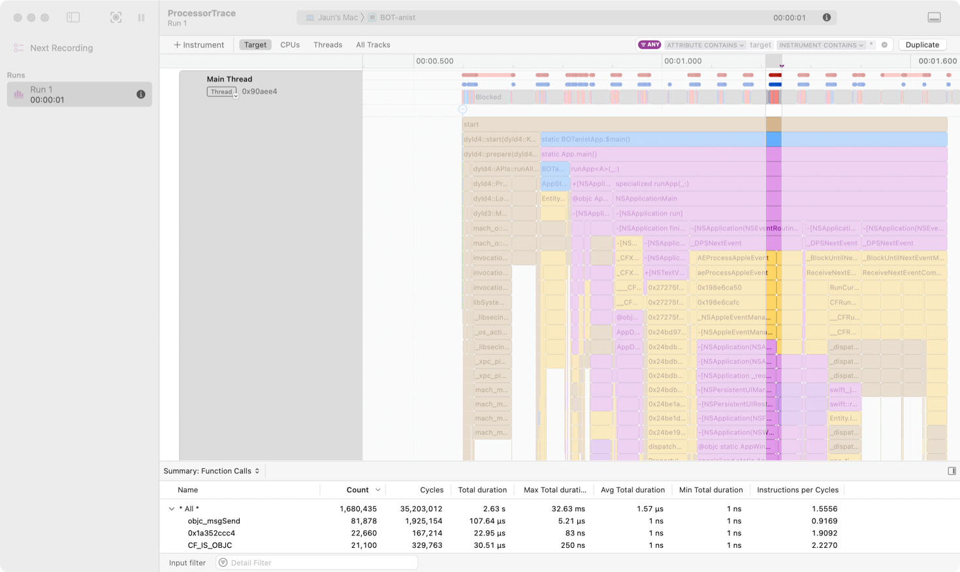
Task: Open the Summary: Function Calls selector
Action: click(x=212, y=471)
